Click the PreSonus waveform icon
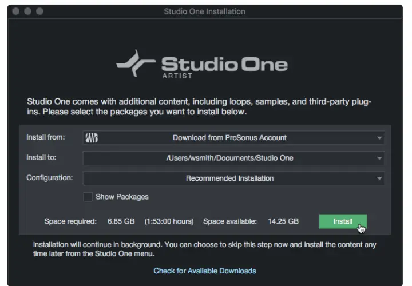Viewport: 412px width, 286px height. 92,138
